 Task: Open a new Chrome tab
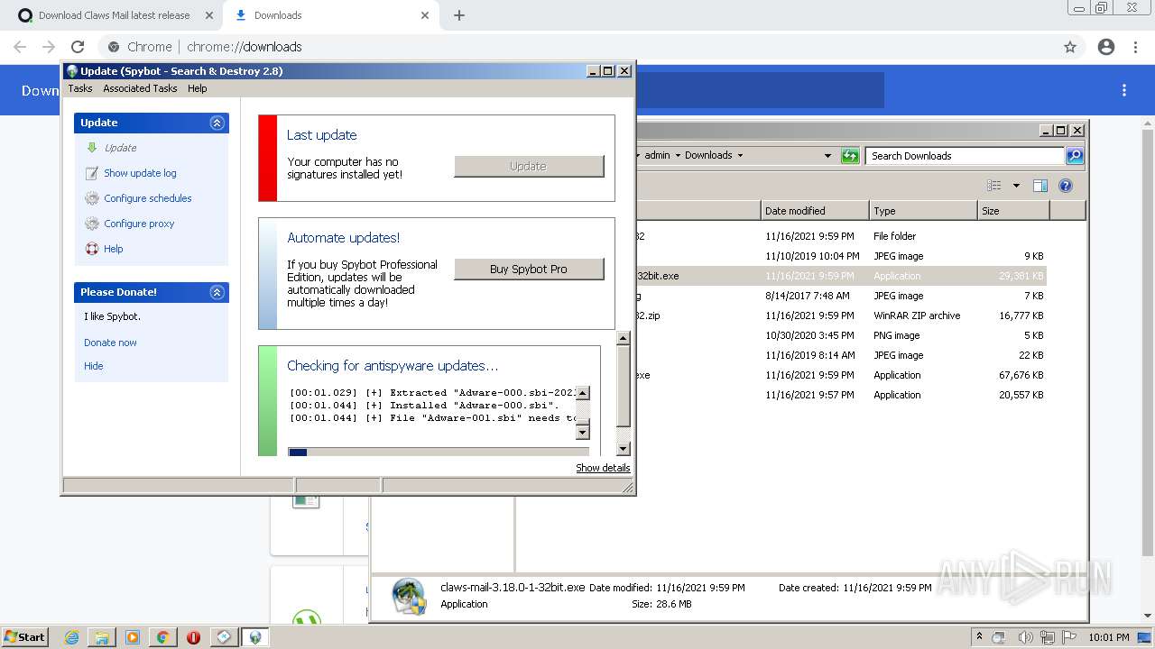(x=459, y=15)
